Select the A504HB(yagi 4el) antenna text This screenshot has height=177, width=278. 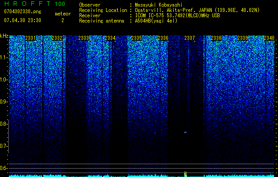pos(156,21)
